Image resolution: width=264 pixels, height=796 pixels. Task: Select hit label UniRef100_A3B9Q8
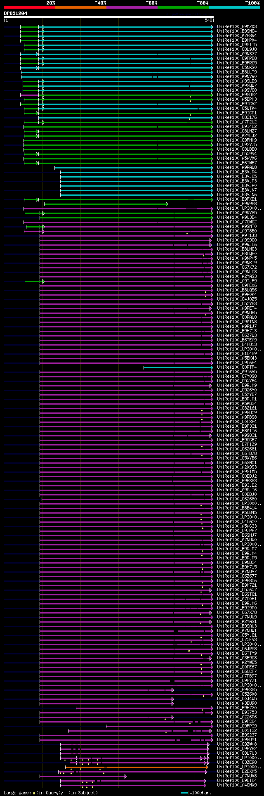[x=237, y=658]
